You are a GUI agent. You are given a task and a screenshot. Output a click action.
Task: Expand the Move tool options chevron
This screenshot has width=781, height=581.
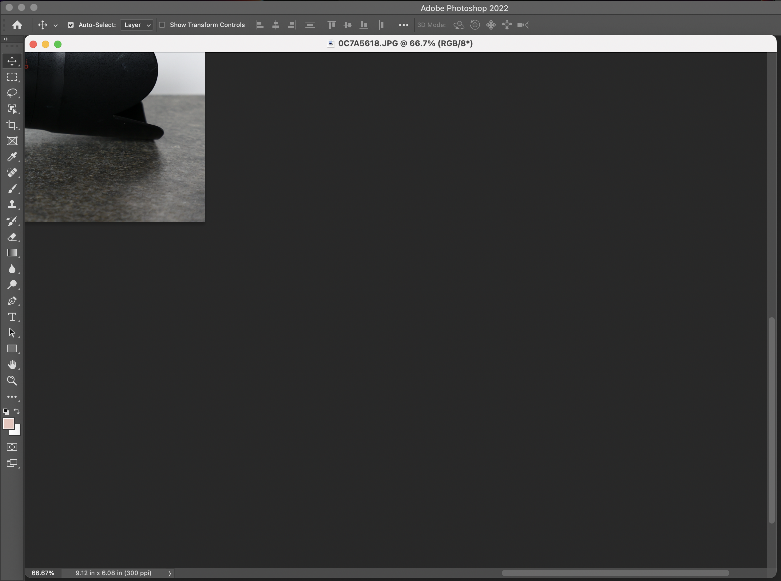tap(56, 25)
